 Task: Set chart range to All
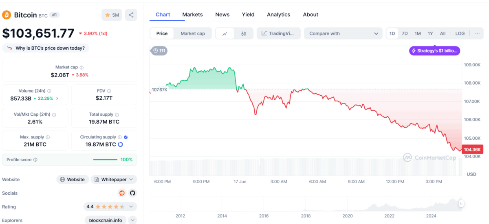coord(443,33)
